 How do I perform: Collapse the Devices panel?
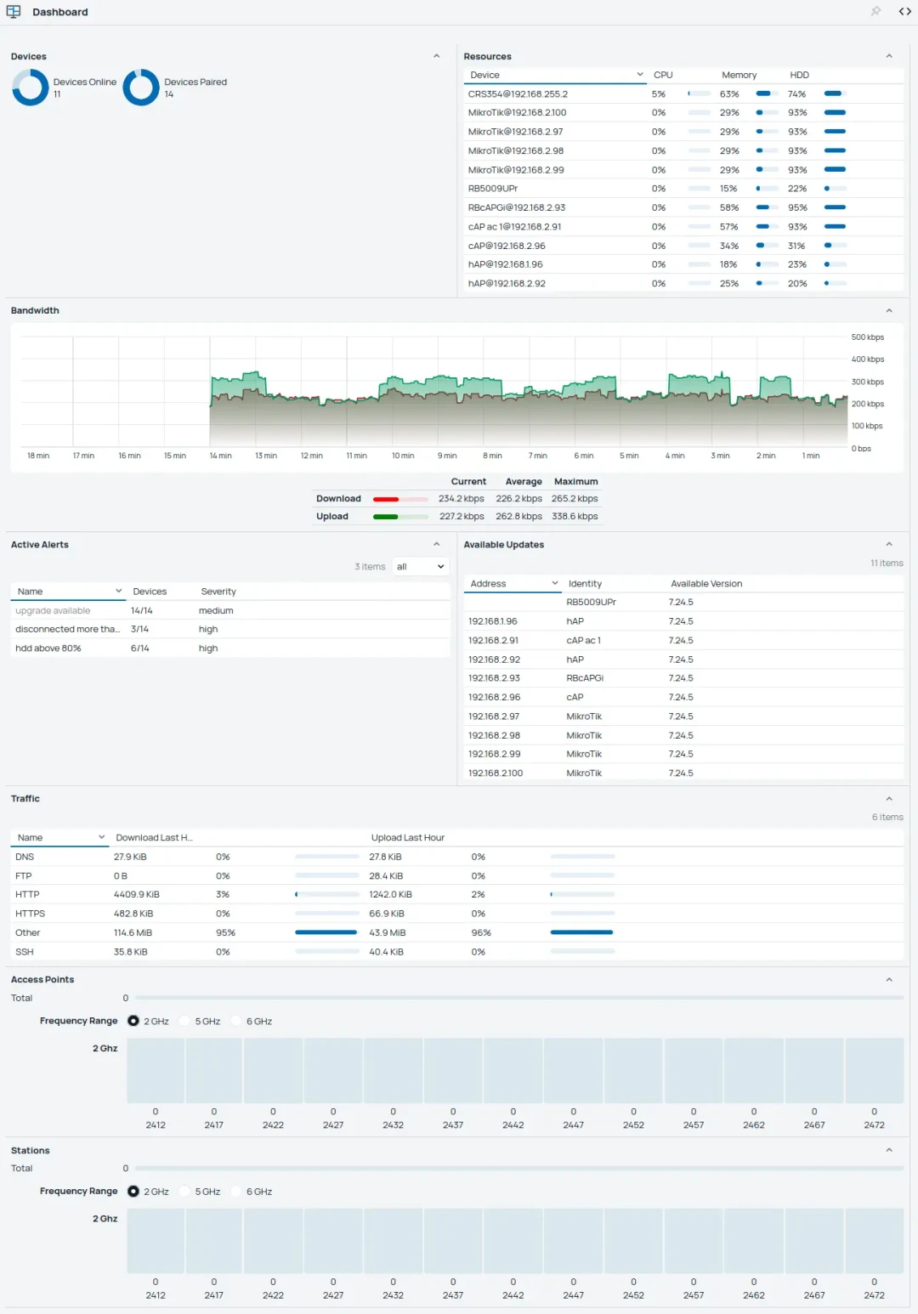coord(437,56)
